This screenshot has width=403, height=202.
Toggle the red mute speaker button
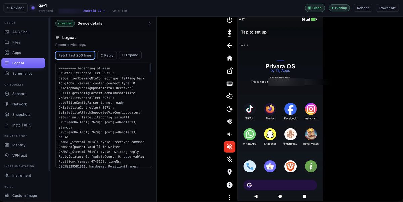coord(230,147)
